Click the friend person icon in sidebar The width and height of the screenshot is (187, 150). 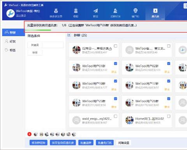coord(6,41)
